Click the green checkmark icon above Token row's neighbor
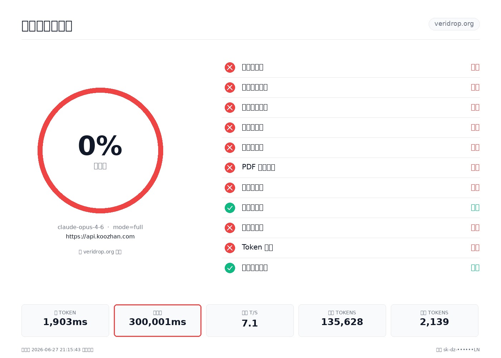The image size is (501, 358). tap(230, 208)
